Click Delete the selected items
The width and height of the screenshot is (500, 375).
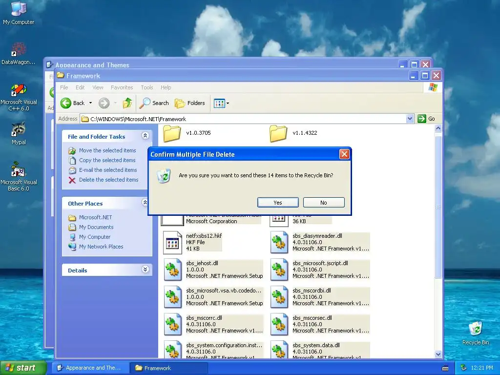click(109, 180)
